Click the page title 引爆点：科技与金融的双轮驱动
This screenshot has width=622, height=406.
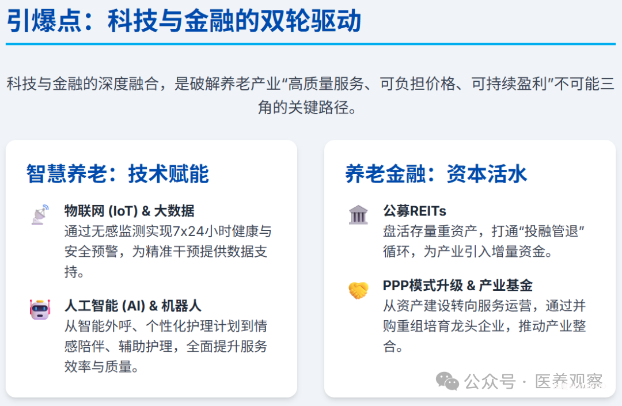184,21
